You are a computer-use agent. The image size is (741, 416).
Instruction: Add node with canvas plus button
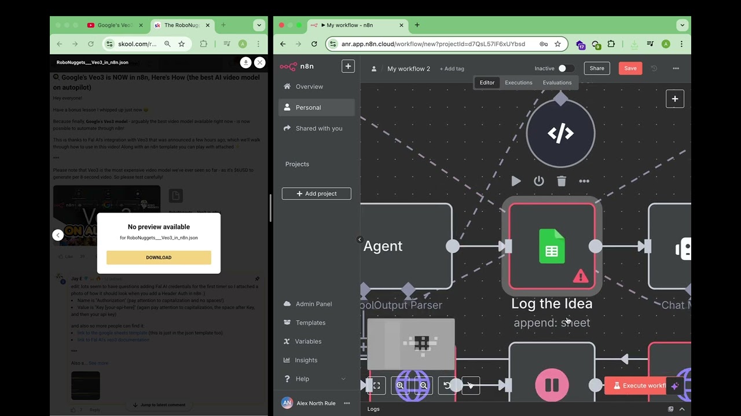(674, 99)
